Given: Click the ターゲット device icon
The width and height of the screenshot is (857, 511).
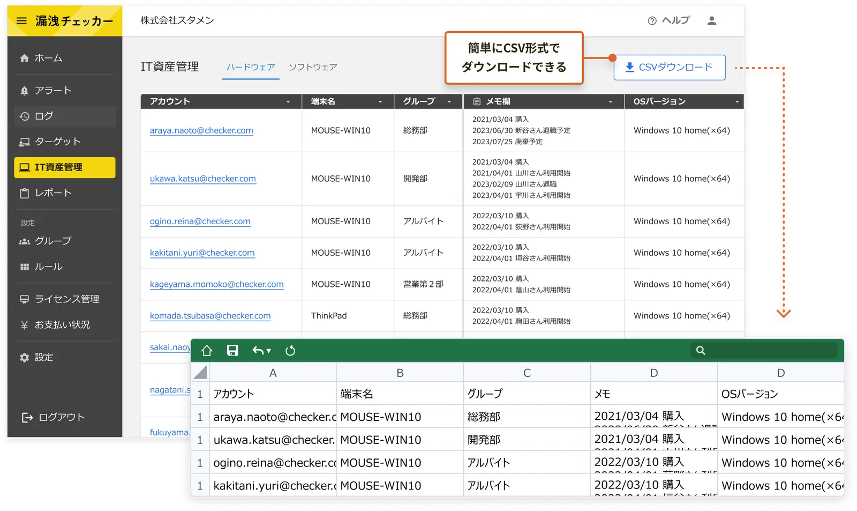Looking at the screenshot, I should (24, 142).
